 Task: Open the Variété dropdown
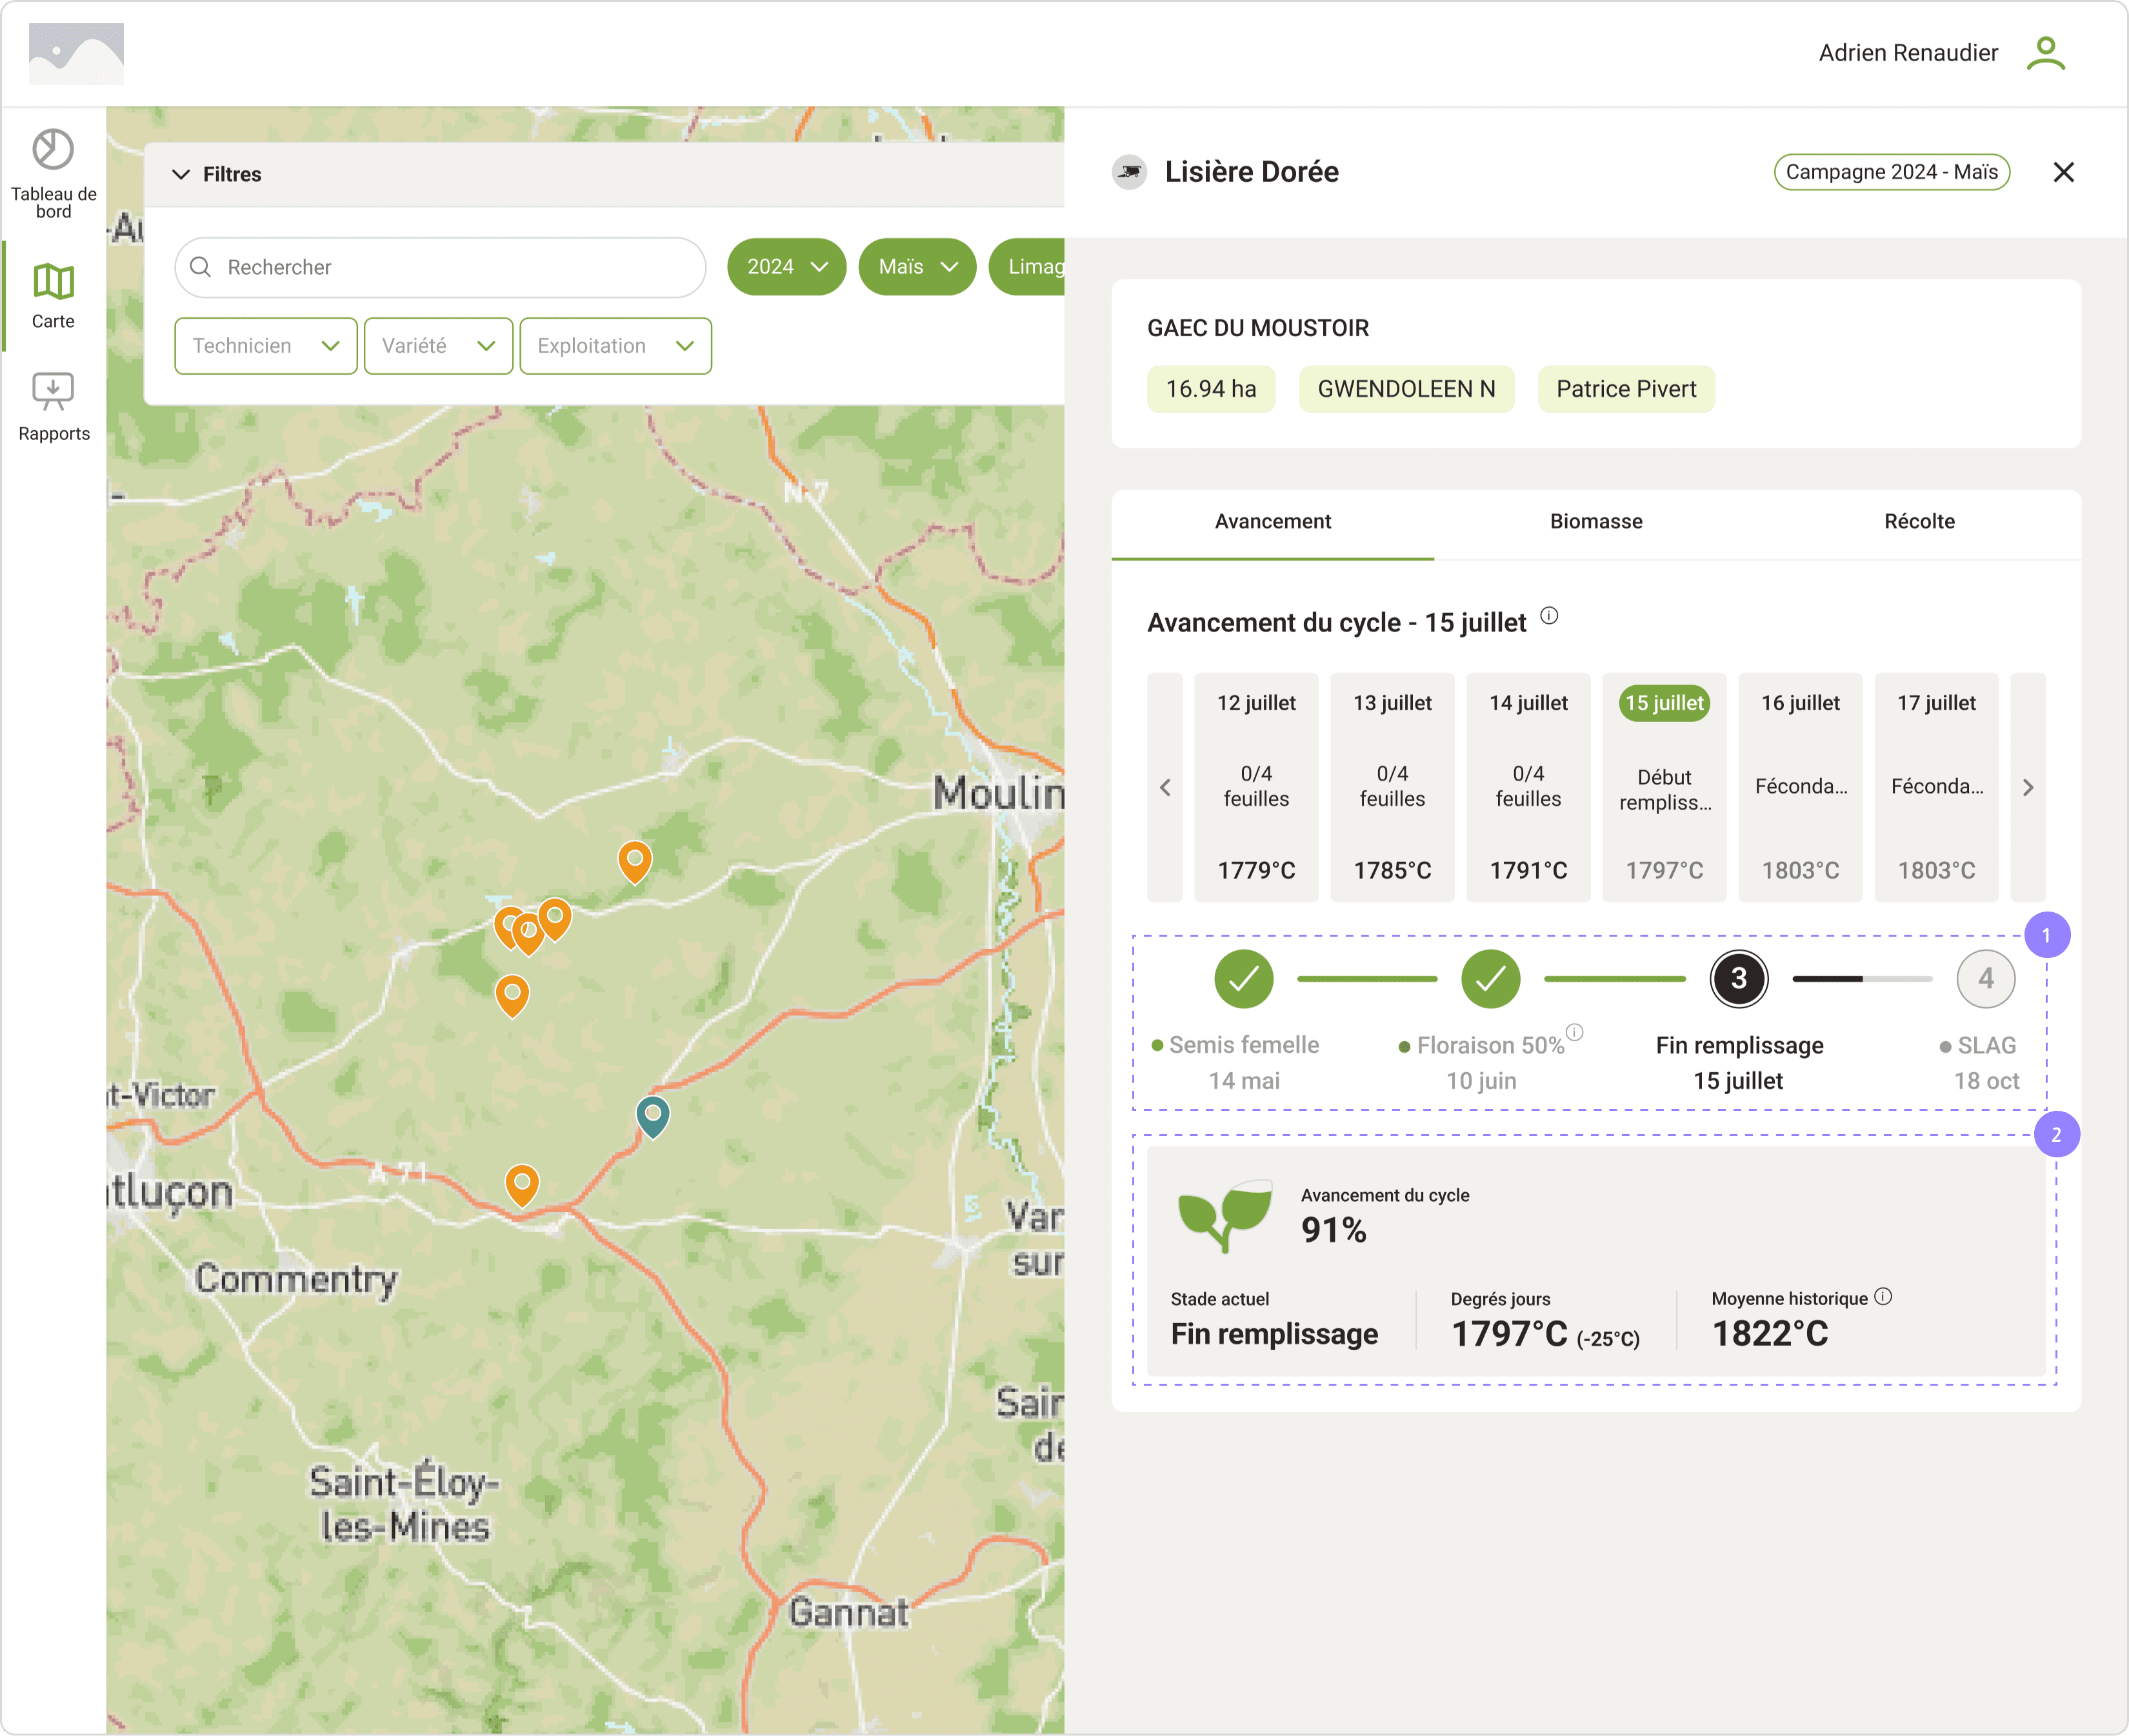438,346
